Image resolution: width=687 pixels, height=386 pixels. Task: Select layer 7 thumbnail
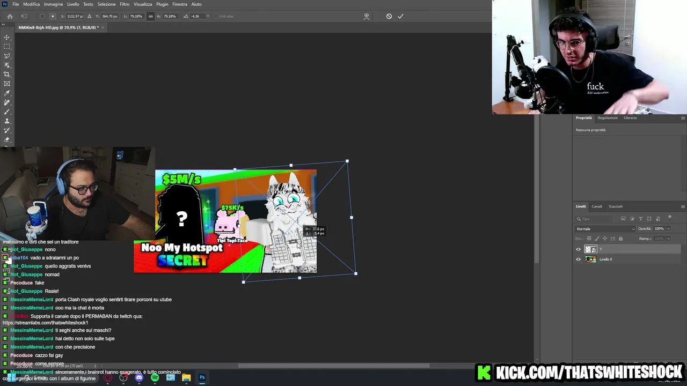coord(590,249)
